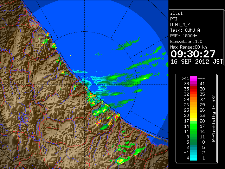Click the right-side '41' legend value

(x=202, y=84)
